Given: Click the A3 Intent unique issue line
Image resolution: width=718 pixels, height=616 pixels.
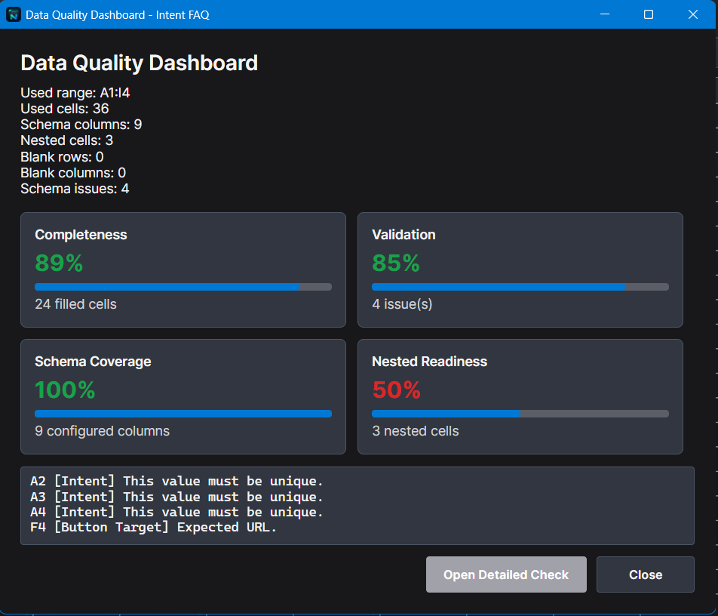Looking at the screenshot, I should click(x=176, y=497).
